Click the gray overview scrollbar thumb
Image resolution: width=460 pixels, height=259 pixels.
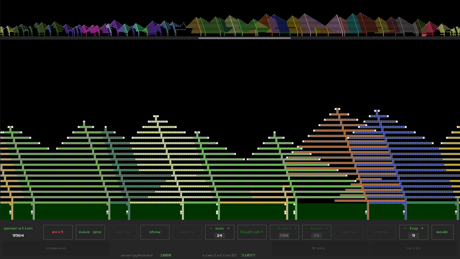click(245, 38)
